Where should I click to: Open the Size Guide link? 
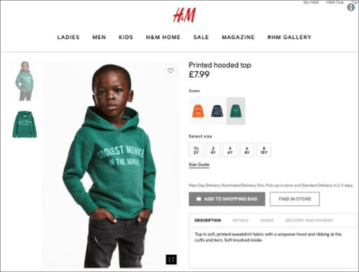coord(199,165)
